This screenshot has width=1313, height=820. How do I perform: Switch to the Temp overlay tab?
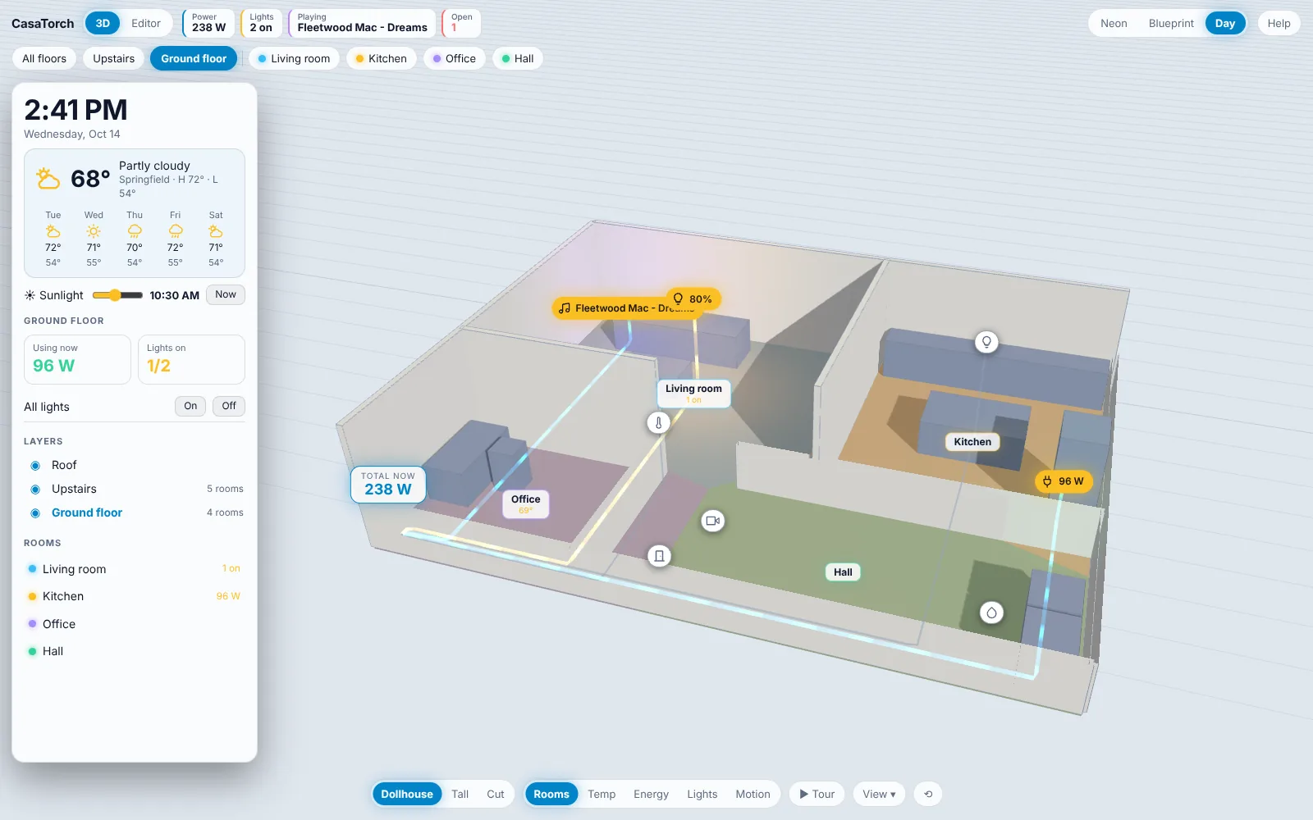602,794
